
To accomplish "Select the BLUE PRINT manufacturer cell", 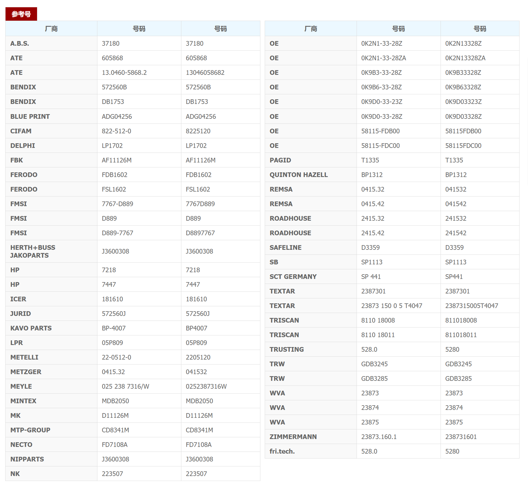I will coord(51,116).
